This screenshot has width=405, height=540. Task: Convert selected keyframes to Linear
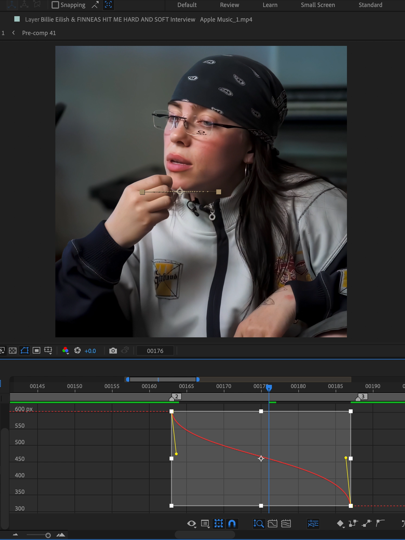(367, 524)
